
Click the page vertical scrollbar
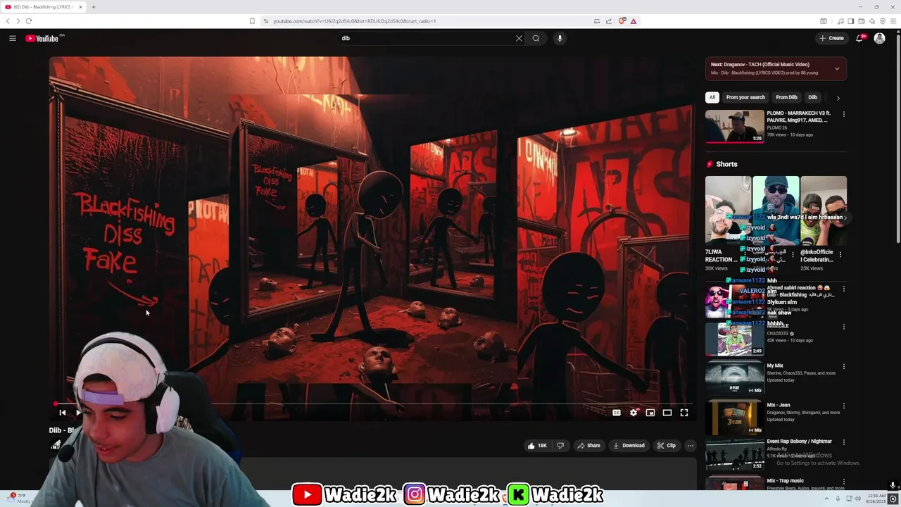(897, 137)
